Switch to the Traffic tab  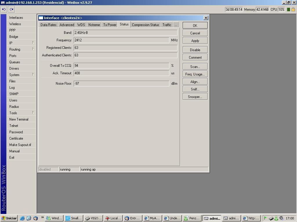167,25
